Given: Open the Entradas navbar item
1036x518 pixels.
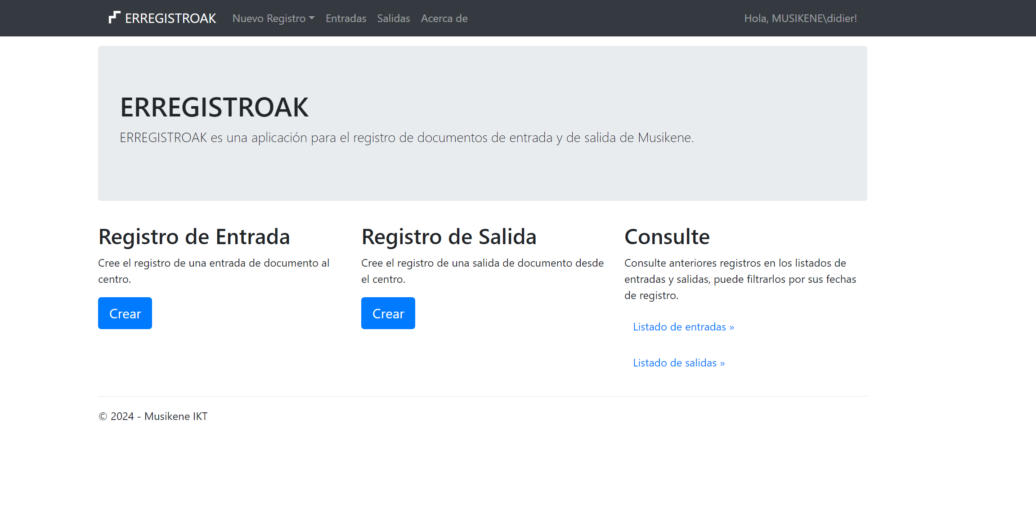Looking at the screenshot, I should 345,18.
